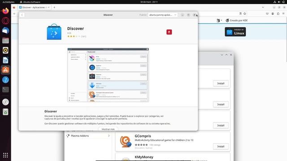Bookmark this page with the star
This screenshot has width=287, height=161.
pyautogui.click(x=245, y=14)
